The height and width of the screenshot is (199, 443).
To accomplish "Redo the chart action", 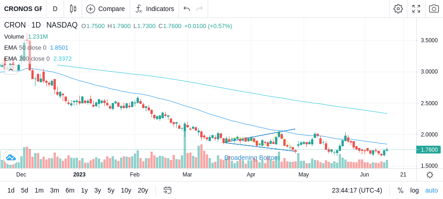I will [200, 9].
